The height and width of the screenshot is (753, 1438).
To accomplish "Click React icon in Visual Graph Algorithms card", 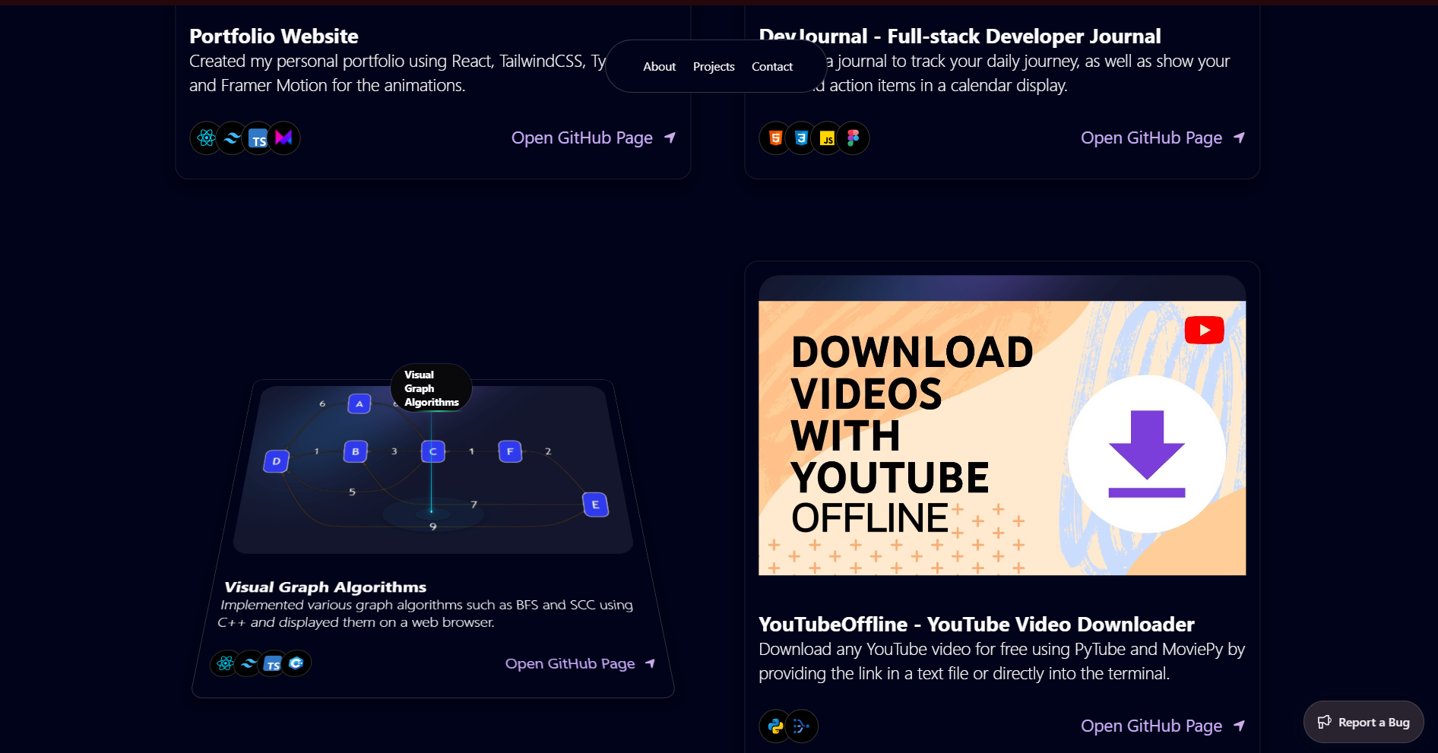I will point(225,663).
